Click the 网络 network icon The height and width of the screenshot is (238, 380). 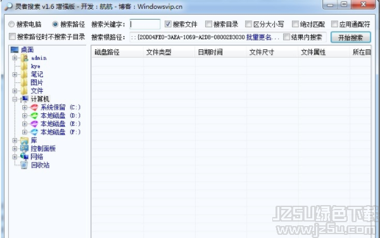(x=24, y=156)
